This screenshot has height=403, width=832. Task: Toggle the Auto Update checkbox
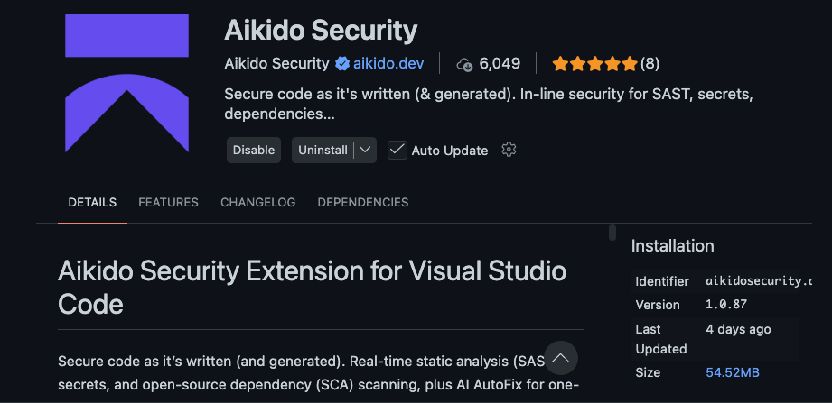(x=397, y=150)
